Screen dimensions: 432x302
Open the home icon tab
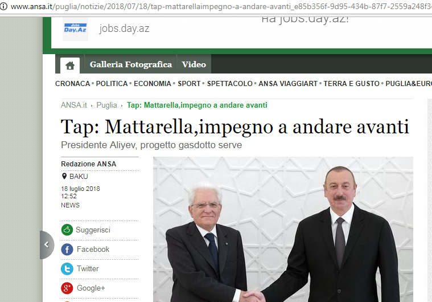click(70, 66)
